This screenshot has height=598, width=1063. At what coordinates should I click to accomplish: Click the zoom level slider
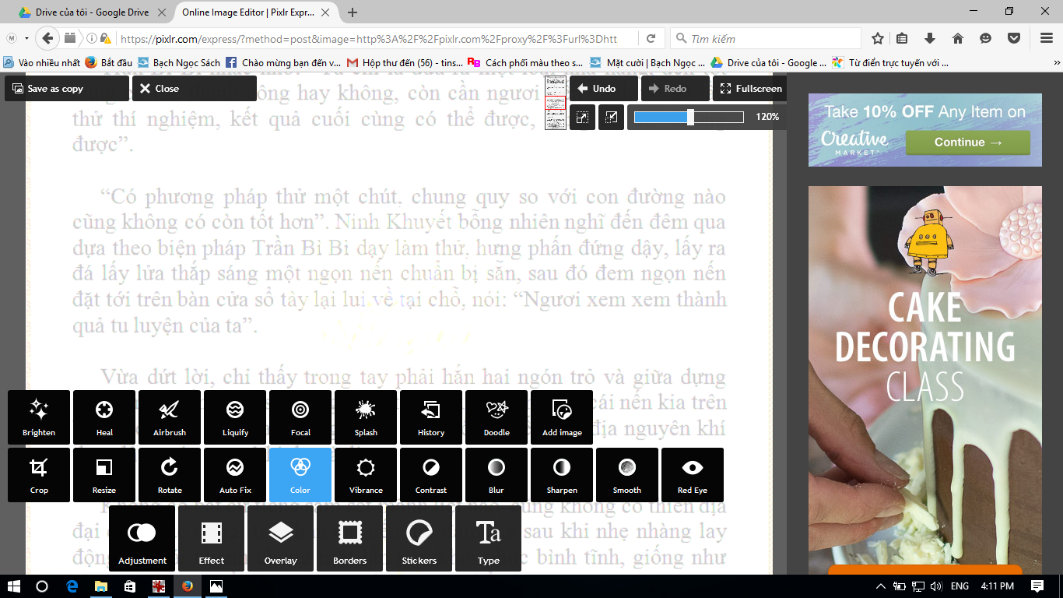[x=689, y=117]
